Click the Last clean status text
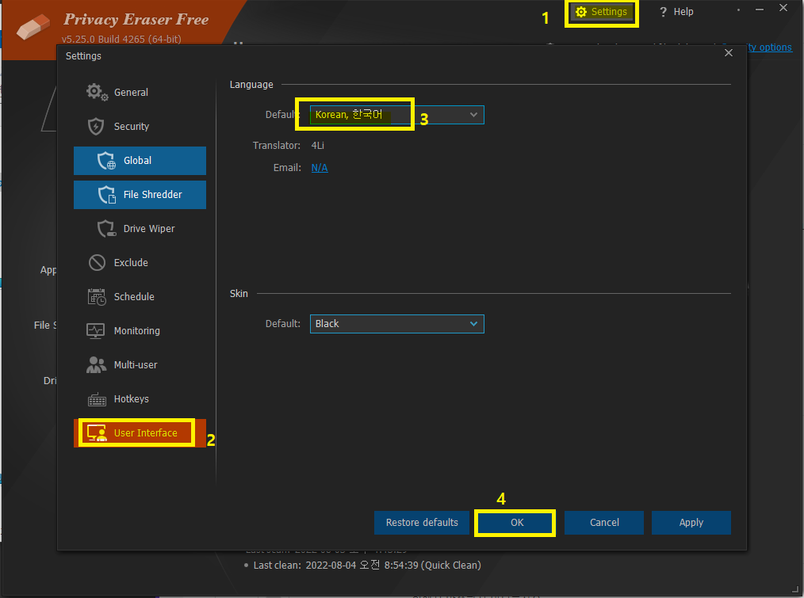 [x=367, y=566]
